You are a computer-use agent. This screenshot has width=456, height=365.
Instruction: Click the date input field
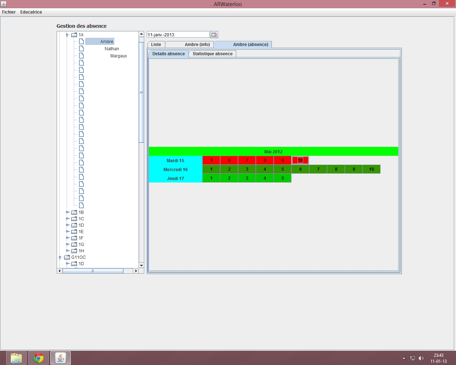[x=178, y=35]
